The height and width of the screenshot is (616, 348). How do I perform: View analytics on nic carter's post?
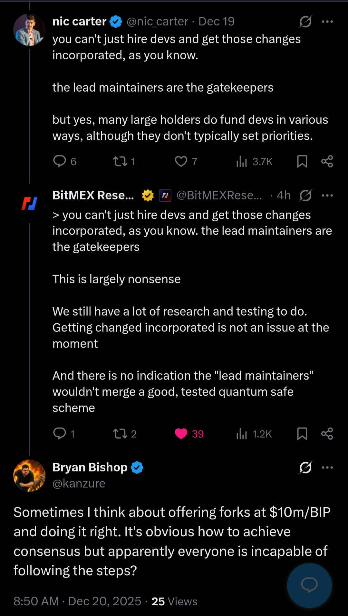[242, 161]
